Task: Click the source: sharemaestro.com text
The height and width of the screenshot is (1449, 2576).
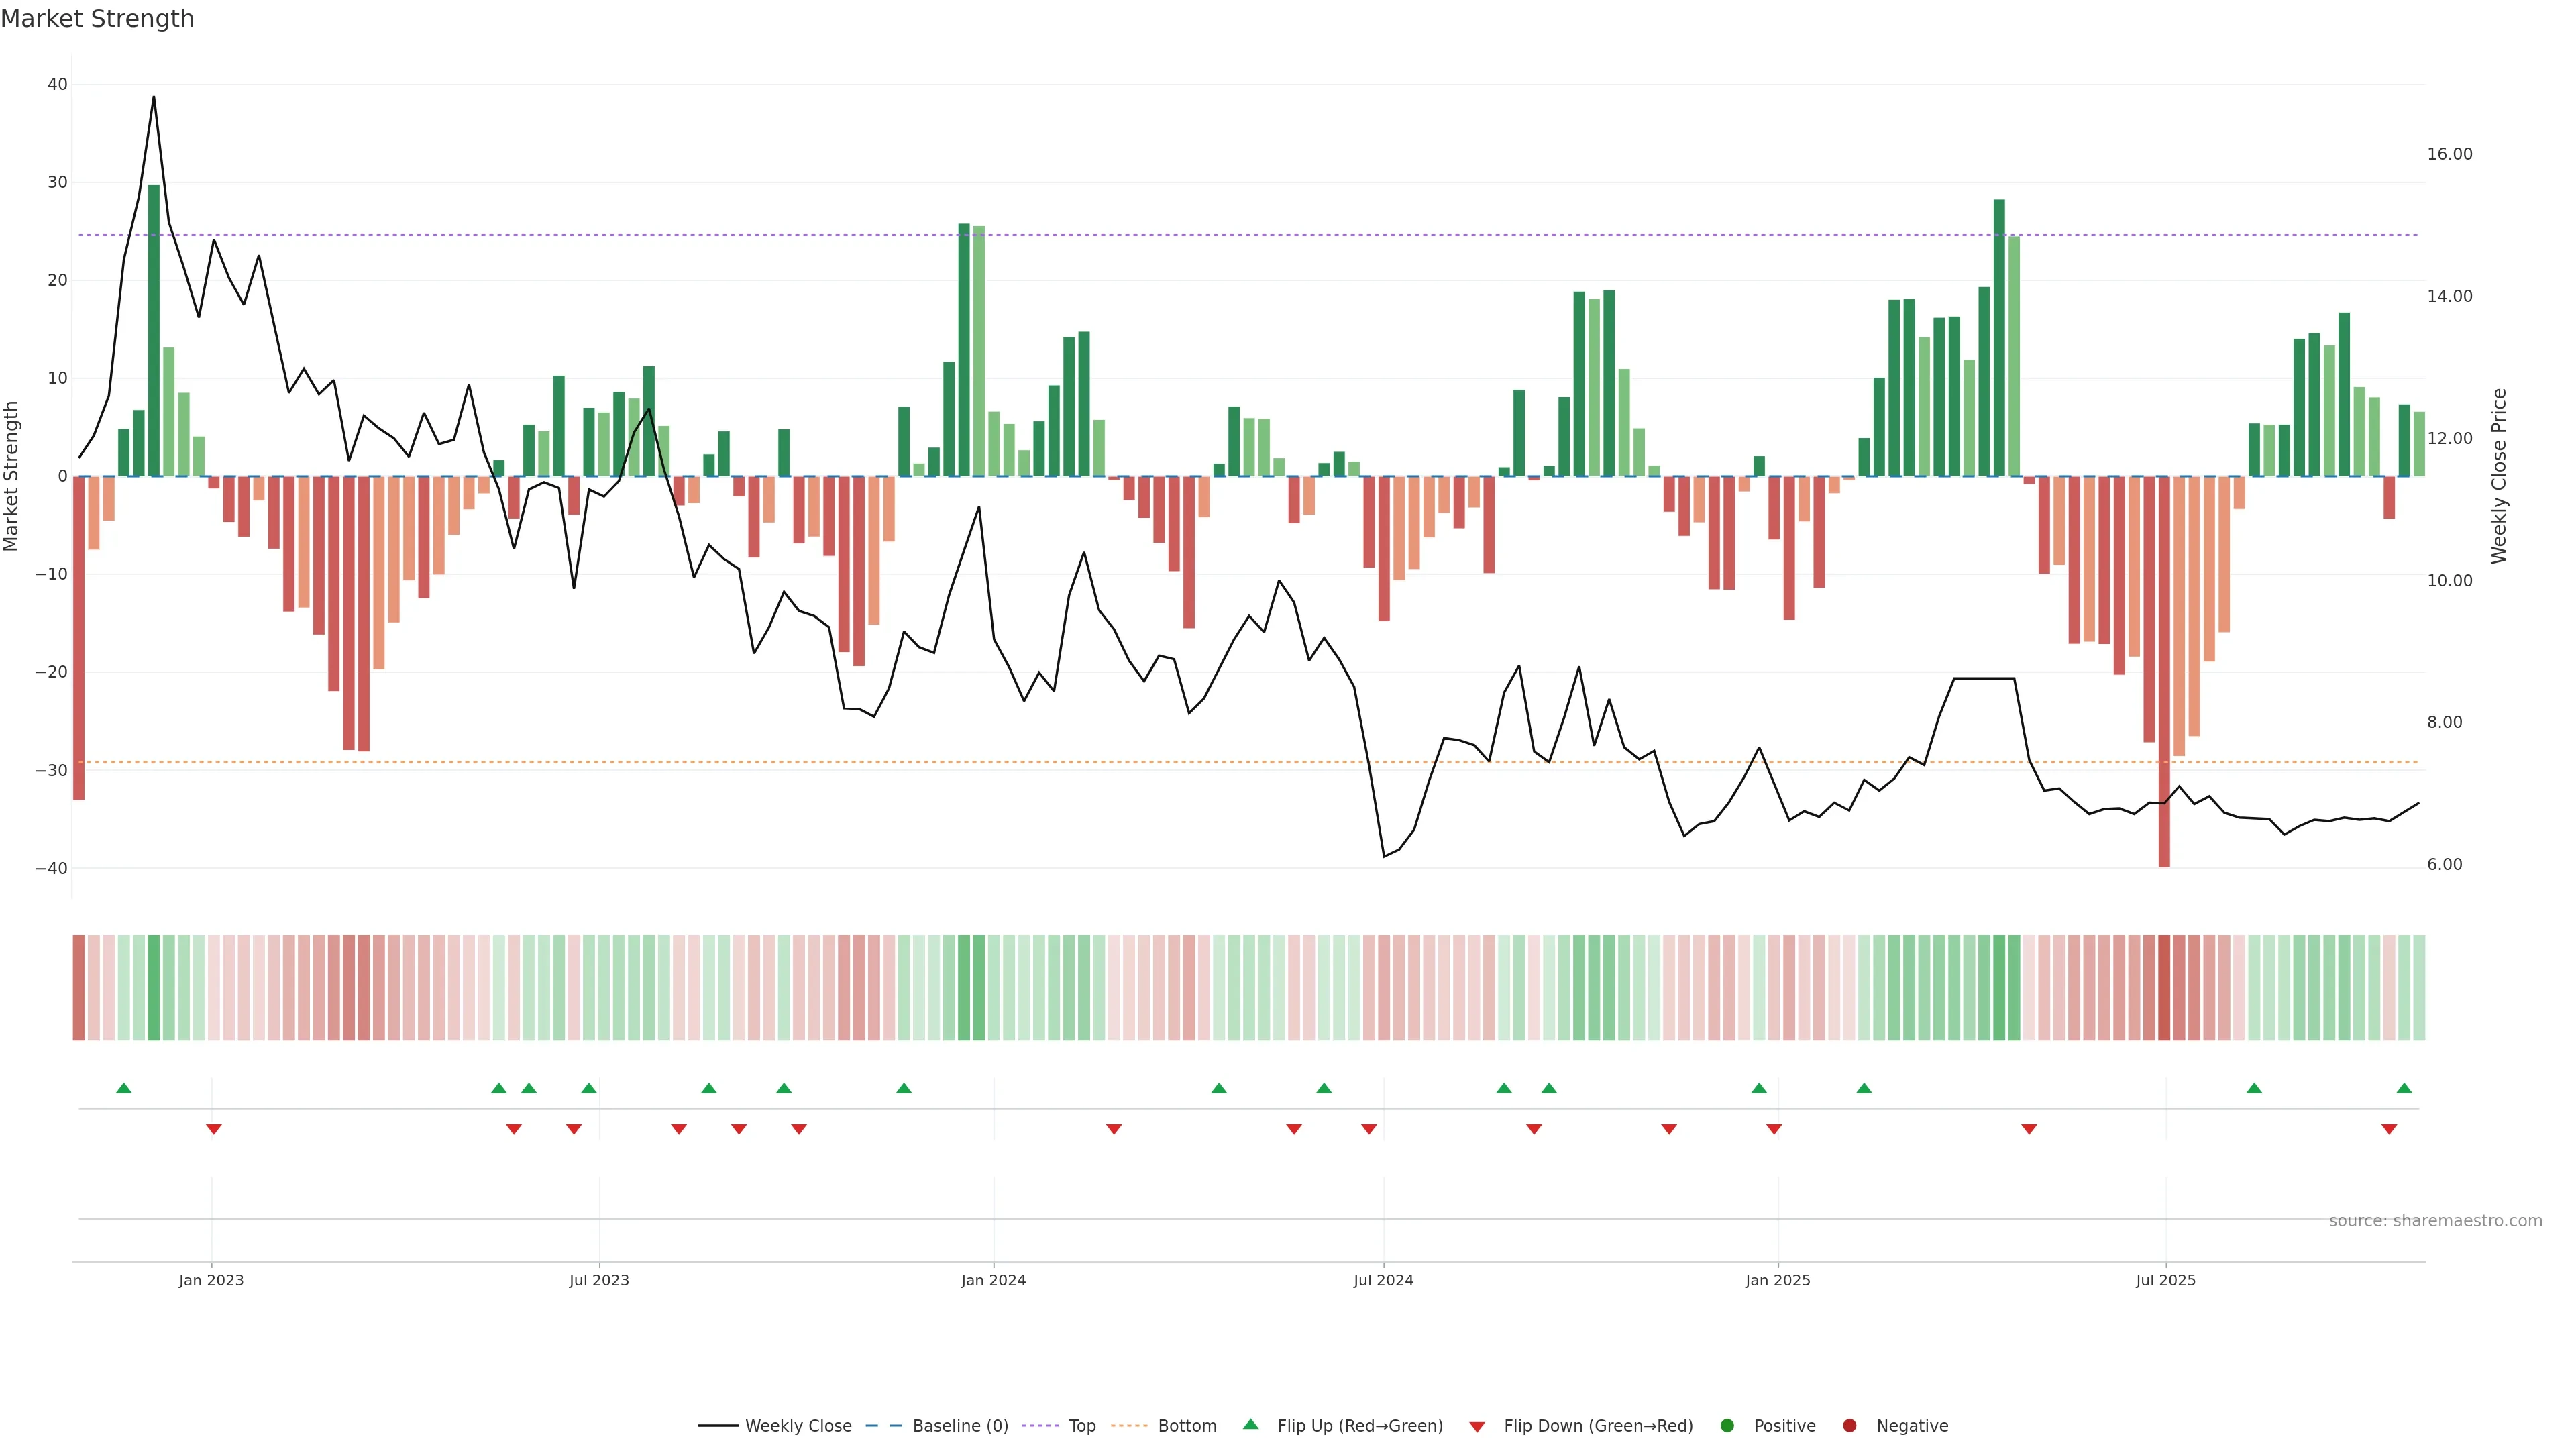Action: pyautogui.click(x=2435, y=1220)
